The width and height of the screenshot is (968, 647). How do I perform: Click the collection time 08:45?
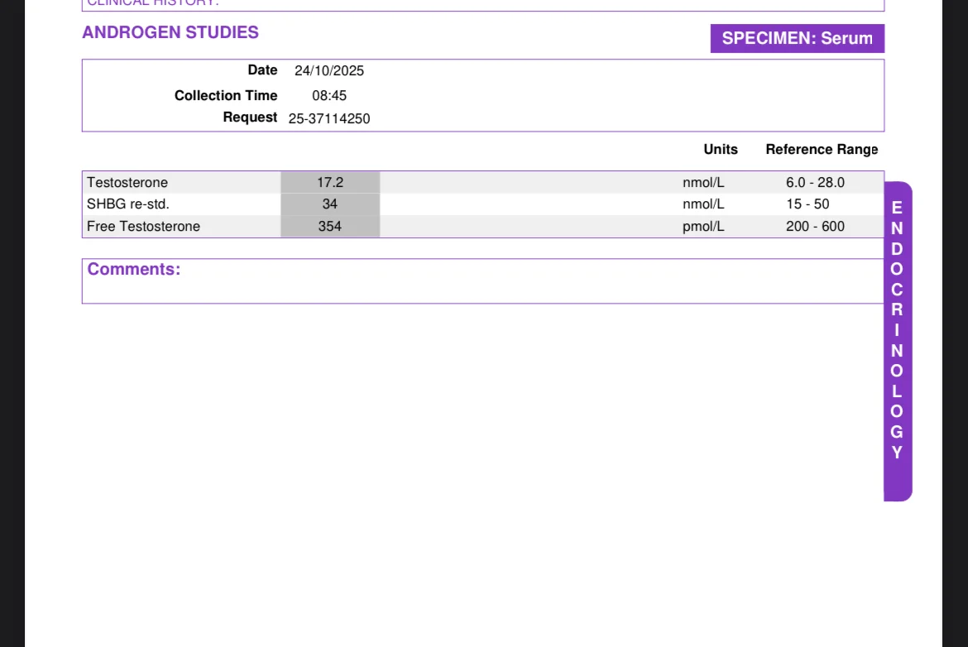click(329, 96)
